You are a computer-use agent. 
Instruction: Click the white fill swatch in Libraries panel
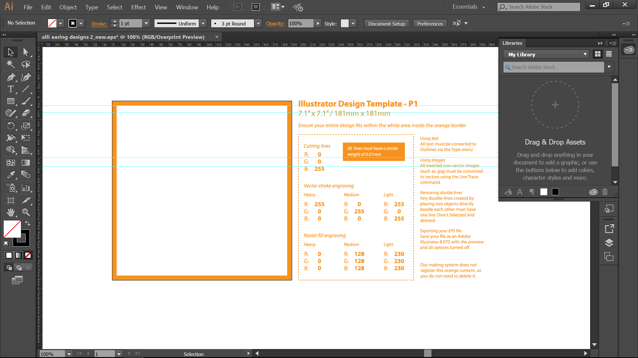(x=544, y=192)
